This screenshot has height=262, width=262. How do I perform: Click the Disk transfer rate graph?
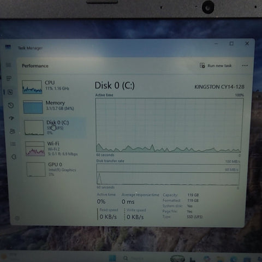click(x=168, y=174)
